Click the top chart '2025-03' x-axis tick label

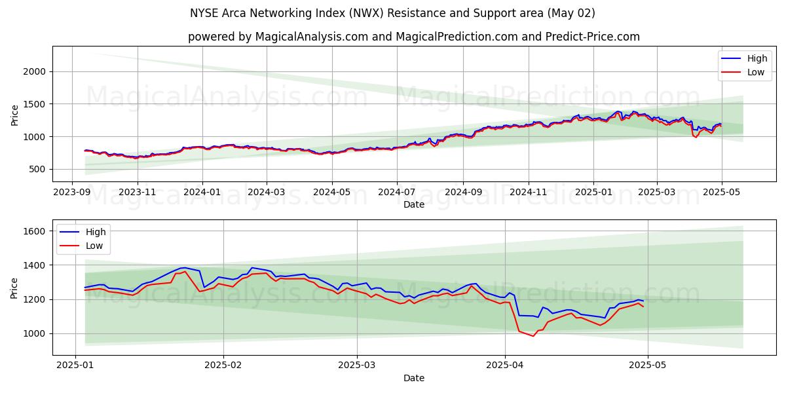[x=656, y=192]
